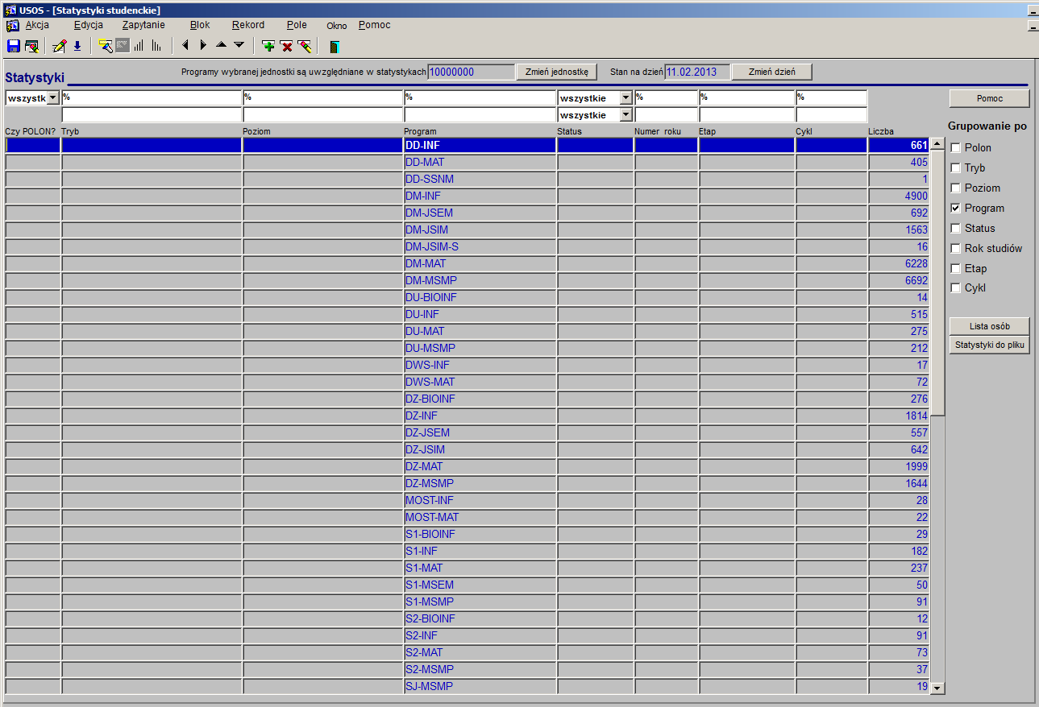Enable grouping by Etap
This screenshot has width=1039, height=707.
coord(956,269)
